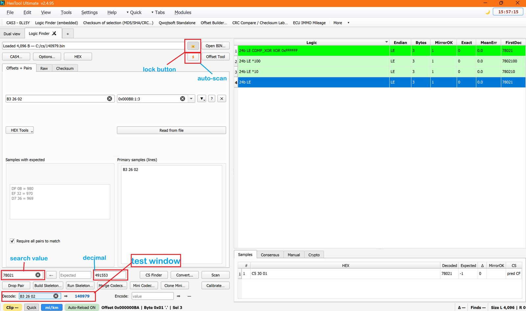Click the Calibrate... button
Screen dimensions: 526x311
coord(216,286)
